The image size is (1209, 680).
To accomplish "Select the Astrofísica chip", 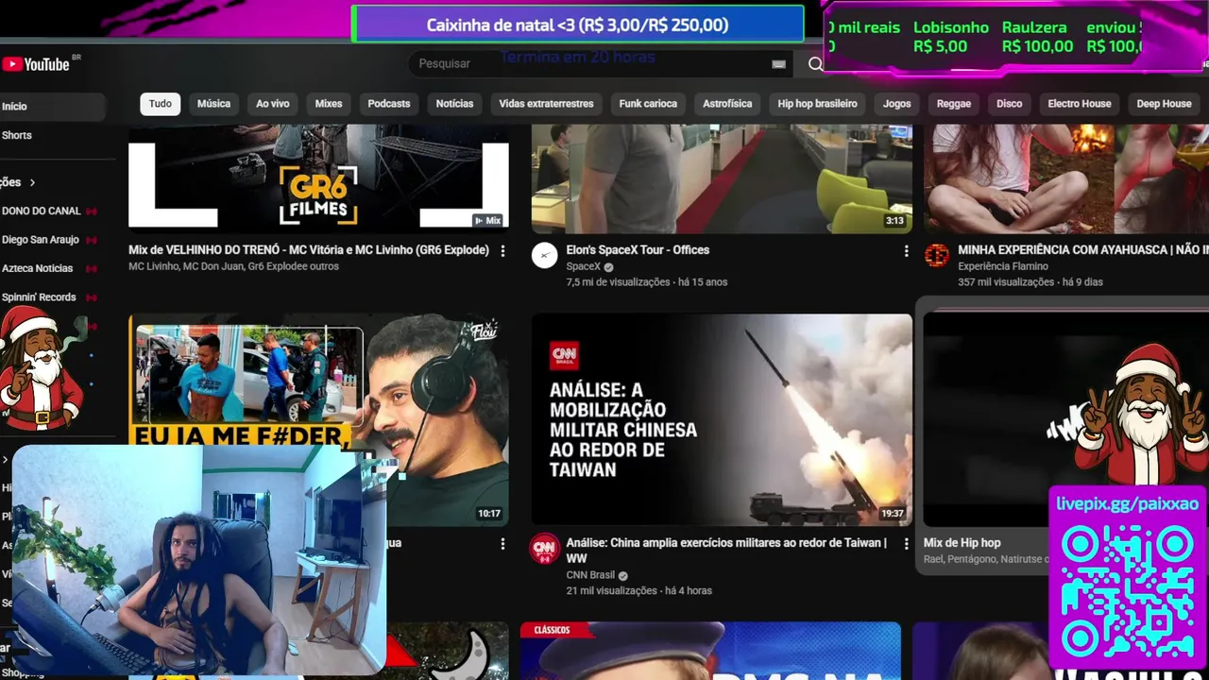I will click(x=727, y=104).
